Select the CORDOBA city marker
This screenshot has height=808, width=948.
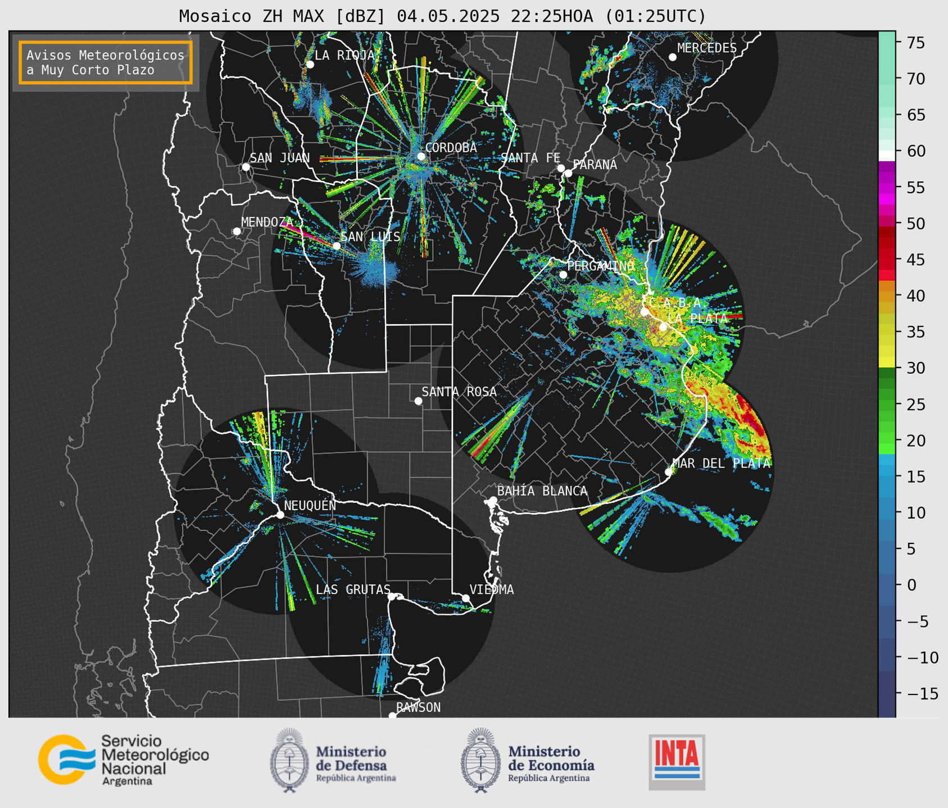point(421,156)
